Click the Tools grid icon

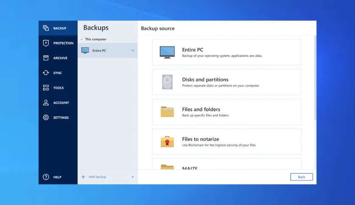click(46, 88)
